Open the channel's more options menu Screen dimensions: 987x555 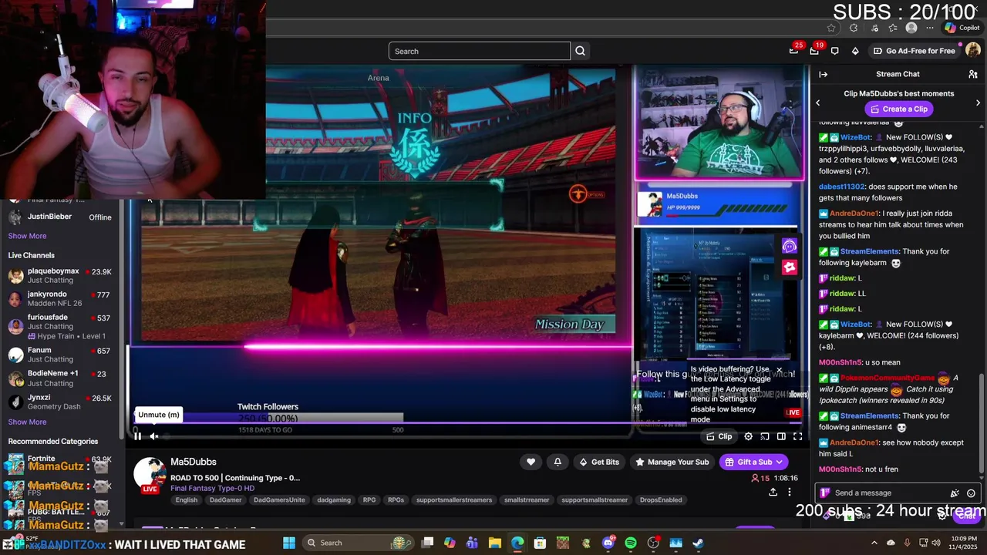(x=789, y=492)
